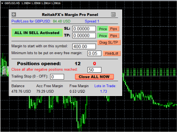177x132 pixels.
Task: Click the Balance label
Action: (18, 86)
